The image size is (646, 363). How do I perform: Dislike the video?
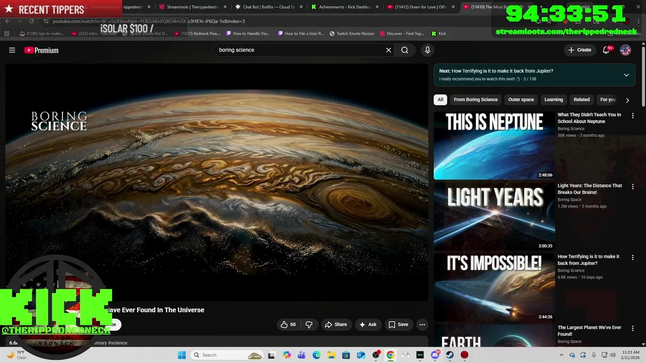point(309,325)
